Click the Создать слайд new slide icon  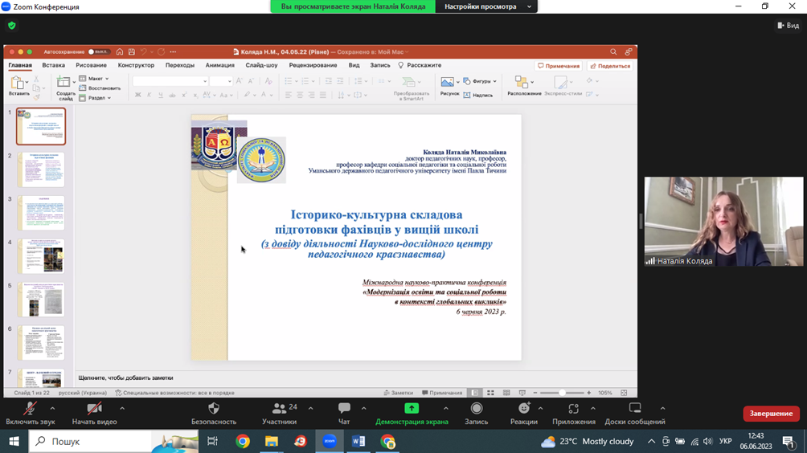(63, 82)
